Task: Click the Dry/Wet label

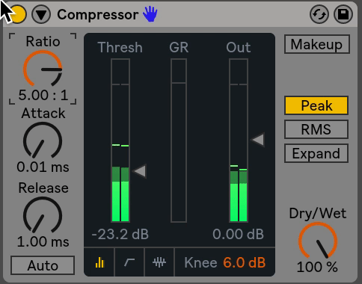Action: [318, 214]
